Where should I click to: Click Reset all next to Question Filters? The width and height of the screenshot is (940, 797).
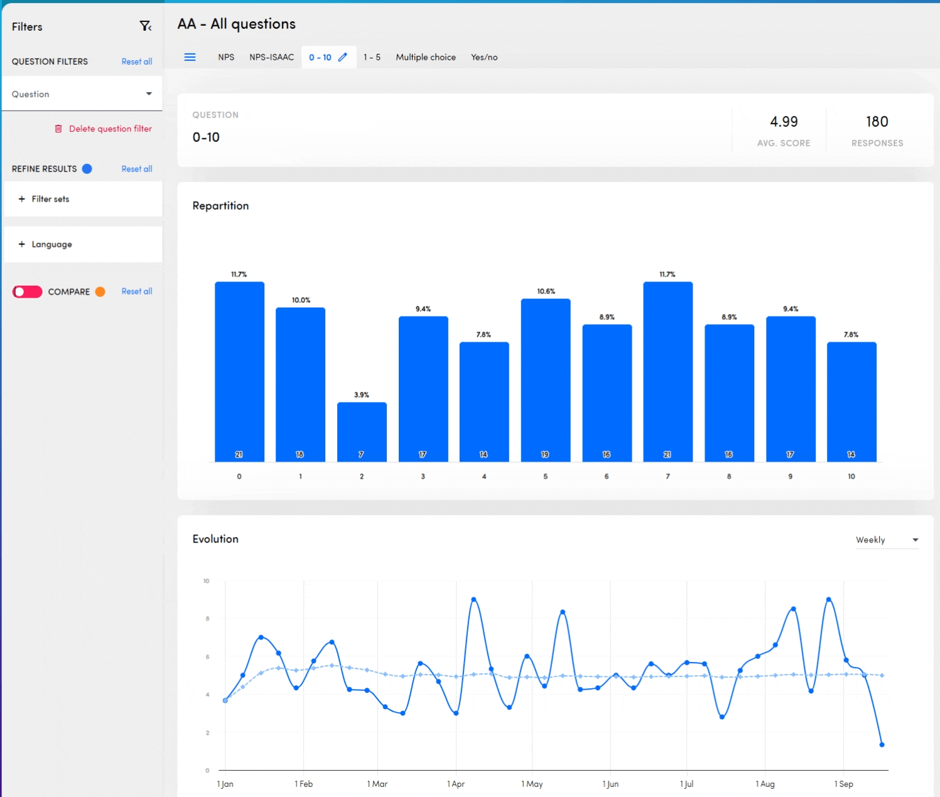click(137, 62)
